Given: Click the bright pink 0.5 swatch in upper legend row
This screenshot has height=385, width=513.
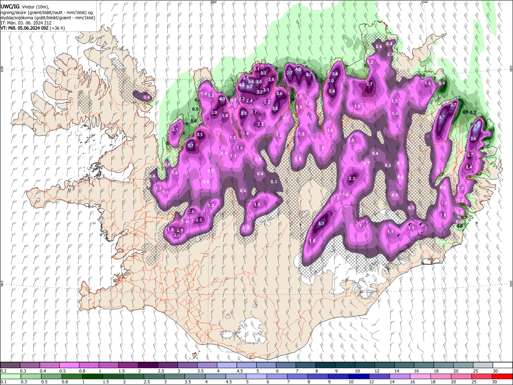Looking at the screenshot, I should coord(69,365).
